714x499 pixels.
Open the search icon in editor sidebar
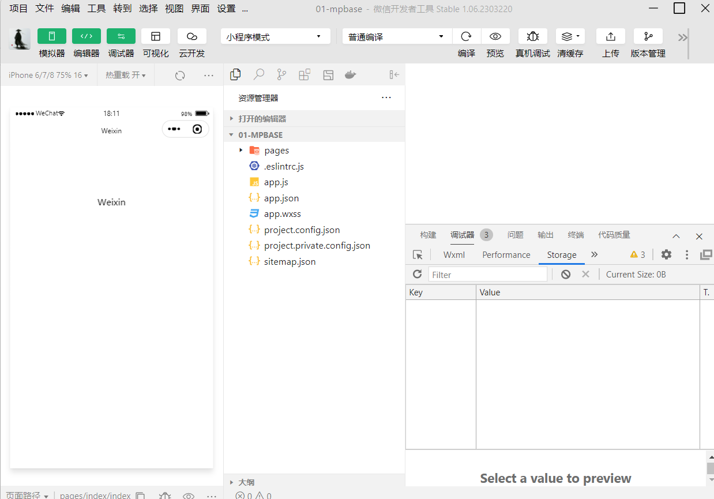point(259,74)
